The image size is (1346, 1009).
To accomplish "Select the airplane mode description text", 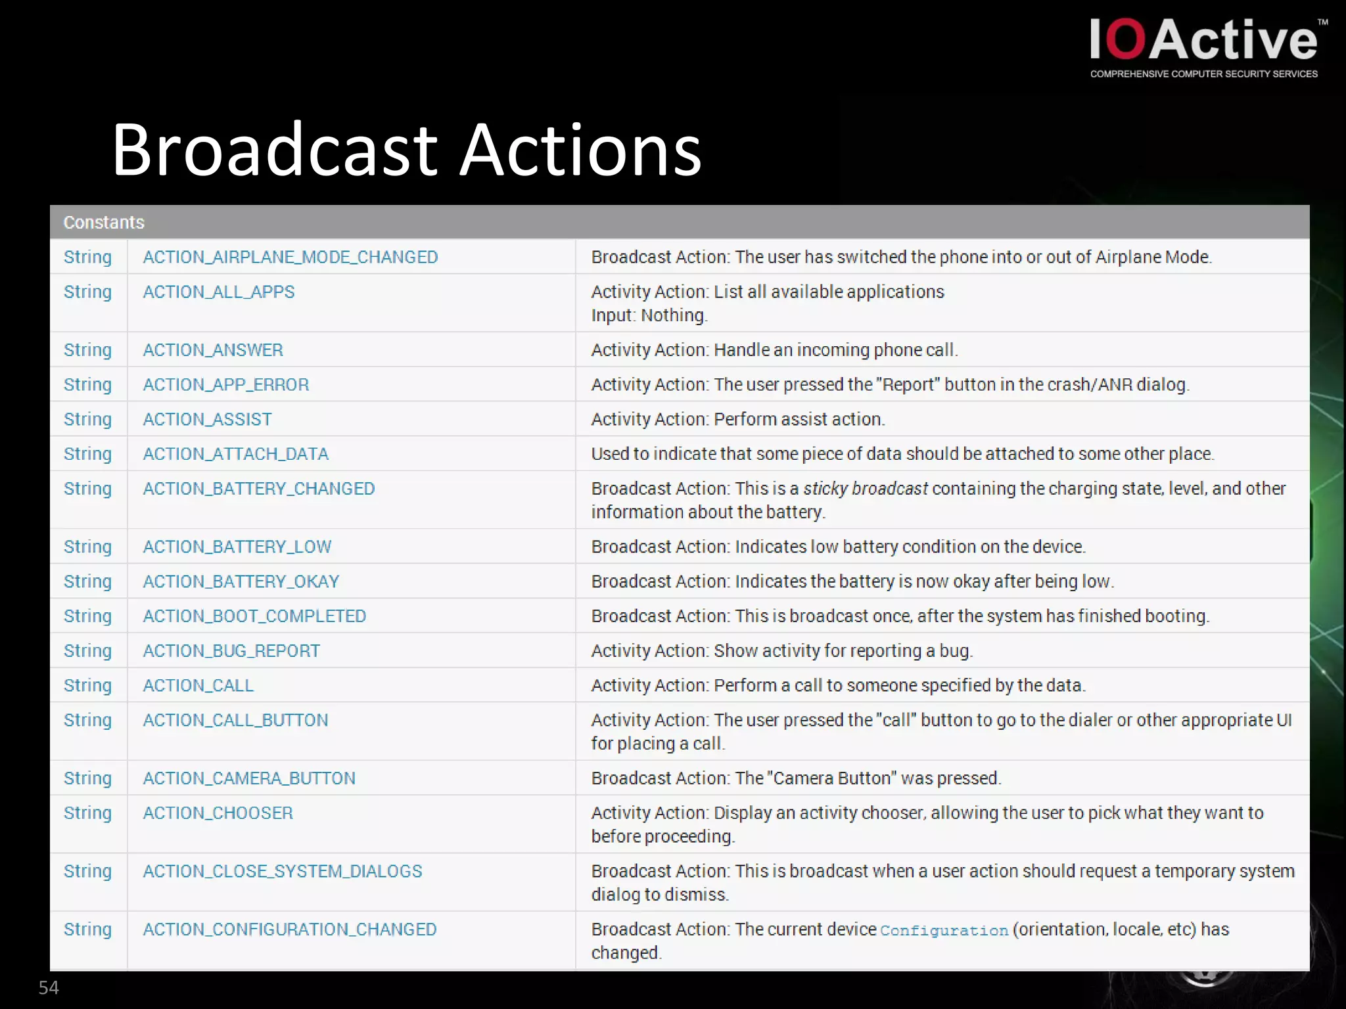I will [901, 258].
